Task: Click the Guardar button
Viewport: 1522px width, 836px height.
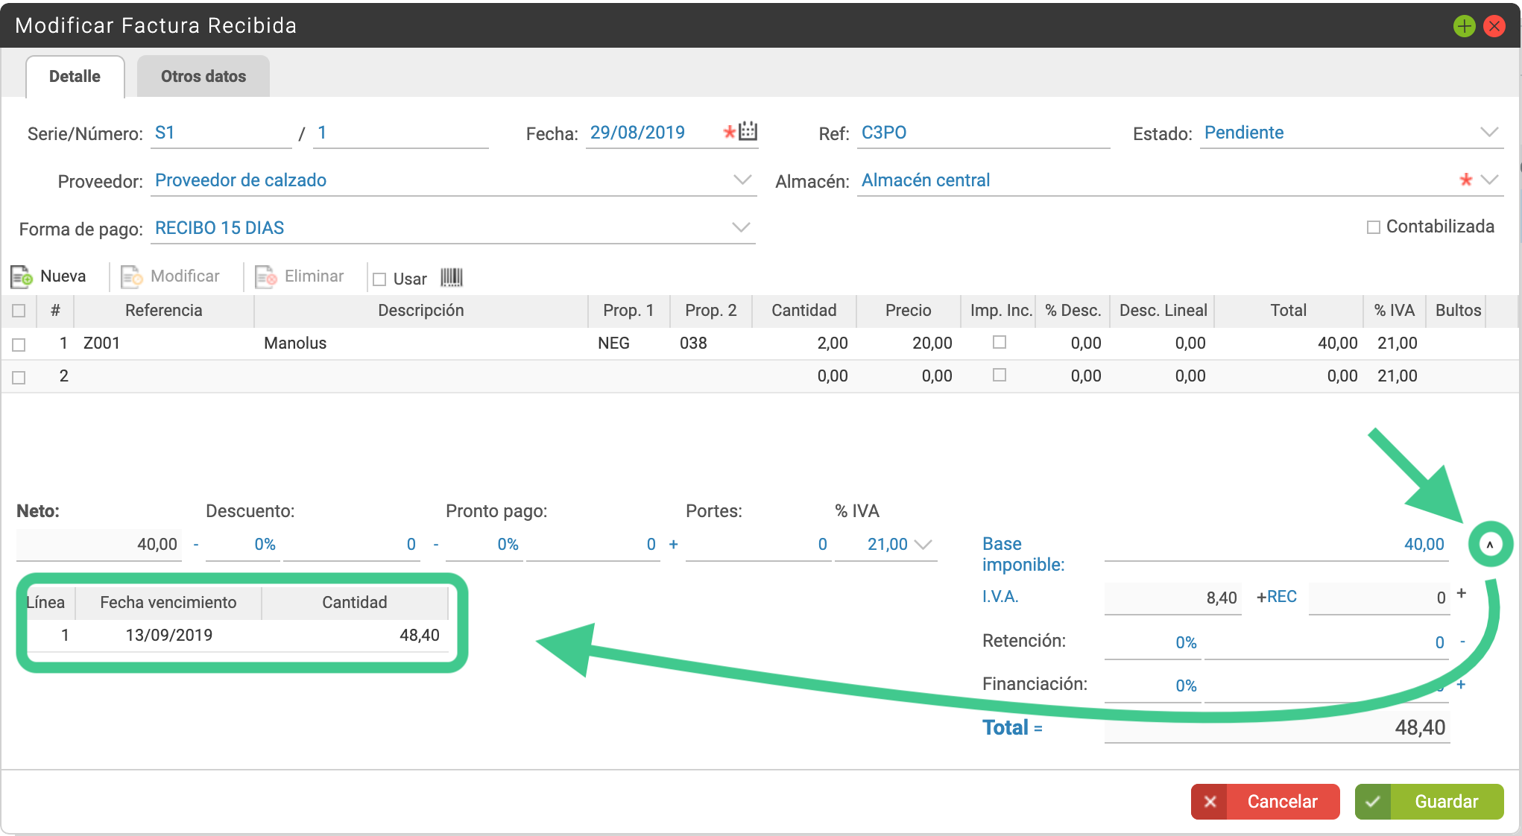Action: (x=1429, y=802)
